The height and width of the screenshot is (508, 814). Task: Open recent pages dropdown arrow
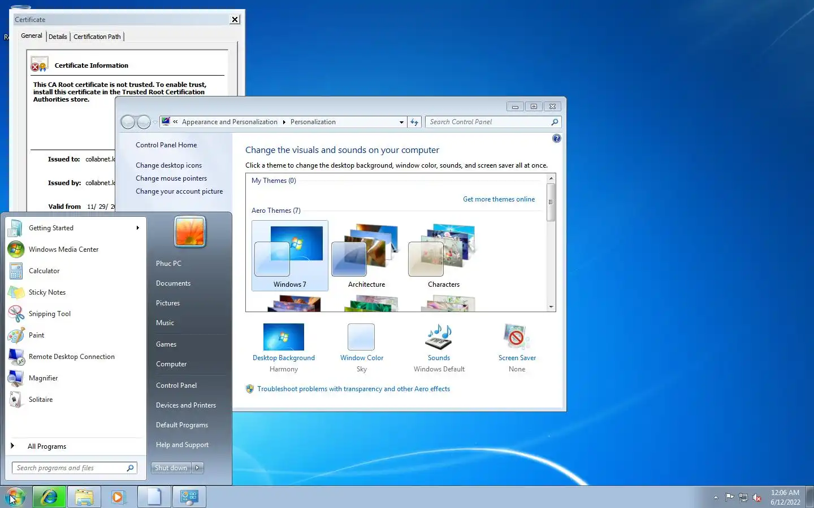point(155,122)
